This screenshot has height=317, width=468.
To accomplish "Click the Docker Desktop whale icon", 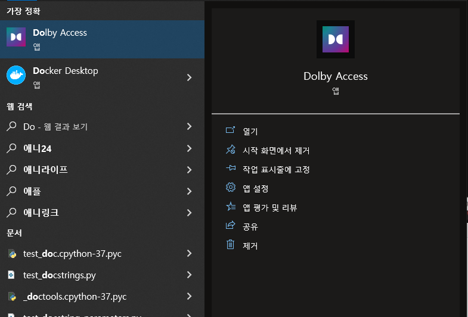I will point(16,75).
